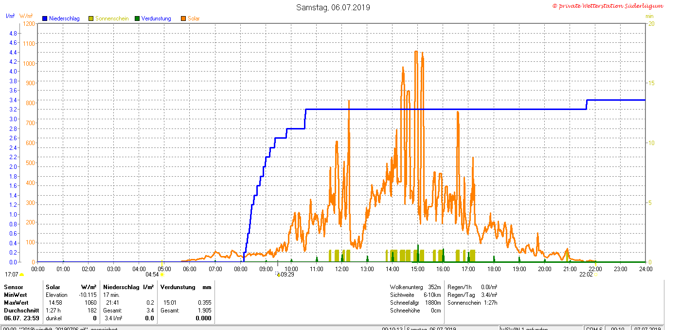Click the Sensor header in data table
This screenshot has height=330, width=679.
pos(14,287)
